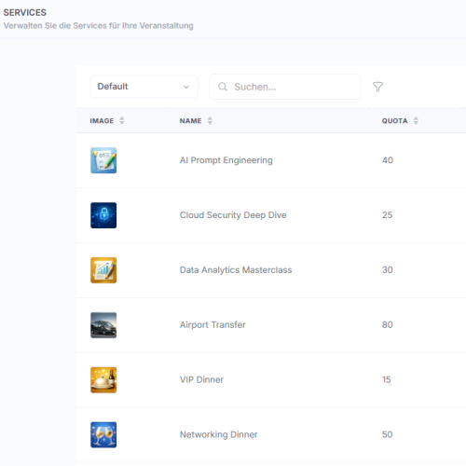Screen dimensions: 466x466
Task: Sort by Image column arrows
Action: (x=122, y=120)
